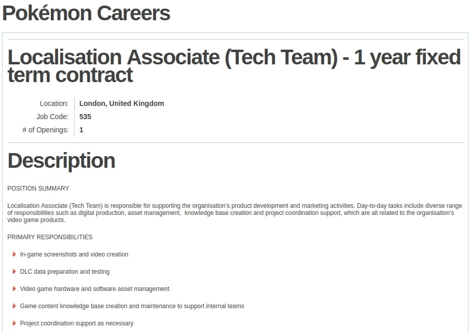Viewport: 471px width, 332px height.
Task: Click the bullet arrow beside Video game hardware
Action: point(14,289)
